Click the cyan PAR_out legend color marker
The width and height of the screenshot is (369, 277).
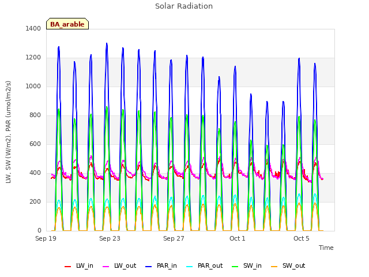[190, 267]
